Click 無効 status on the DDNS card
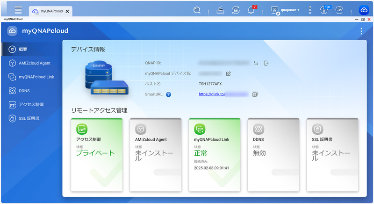The image size is (374, 204). 259,153
